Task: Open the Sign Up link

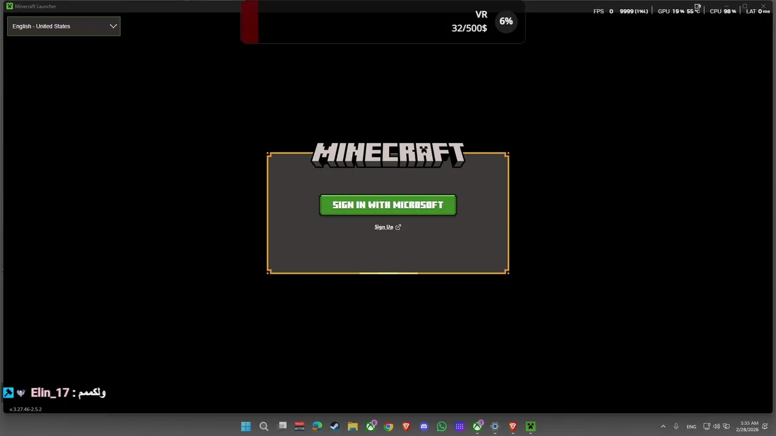Action: coord(387,227)
